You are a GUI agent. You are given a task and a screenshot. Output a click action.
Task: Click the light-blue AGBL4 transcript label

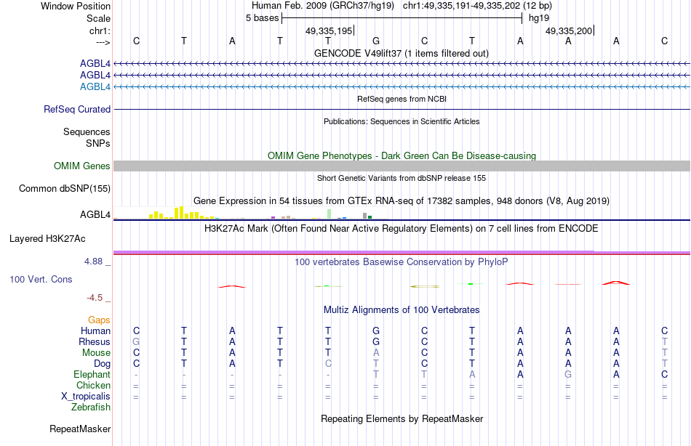click(95, 86)
